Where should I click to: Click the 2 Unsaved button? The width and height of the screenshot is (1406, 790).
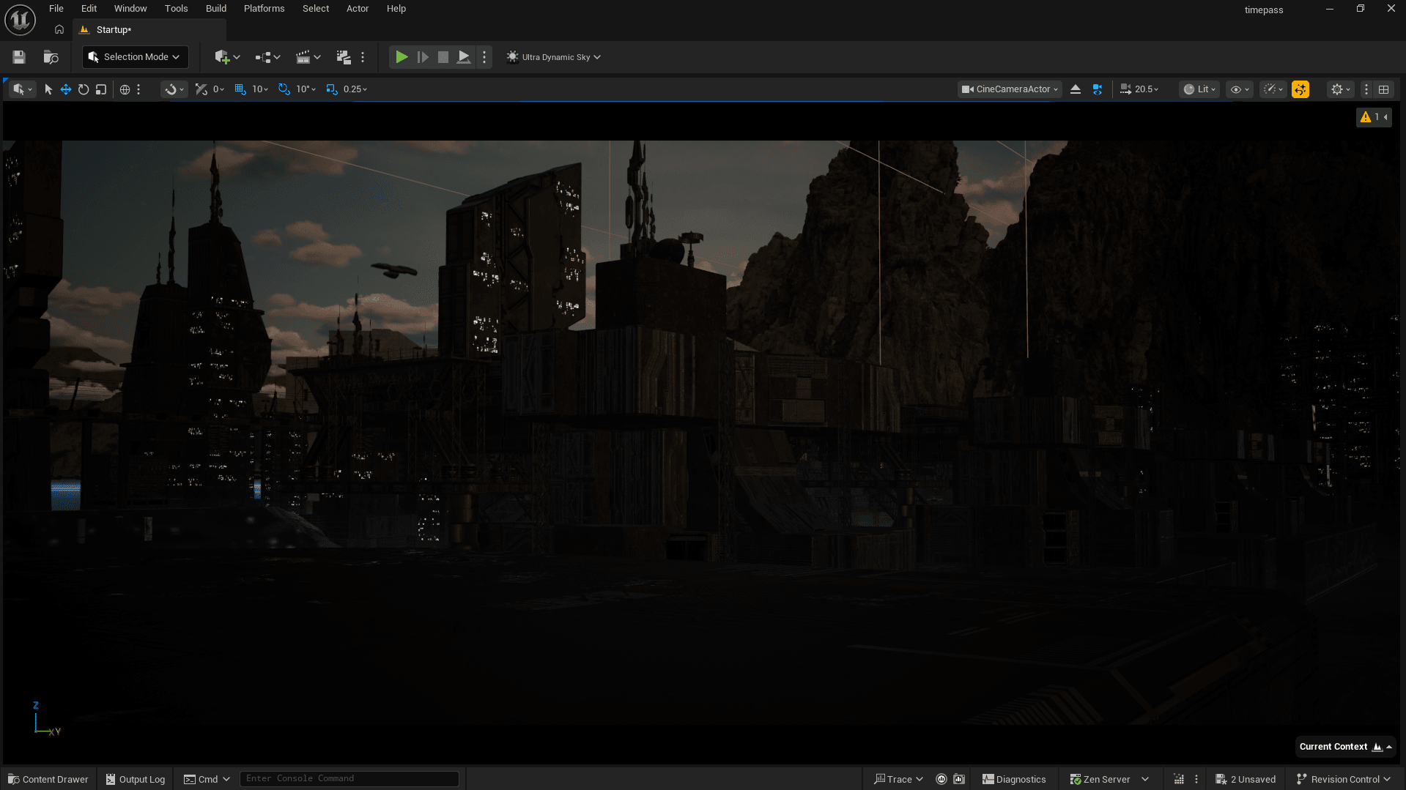(x=1246, y=779)
